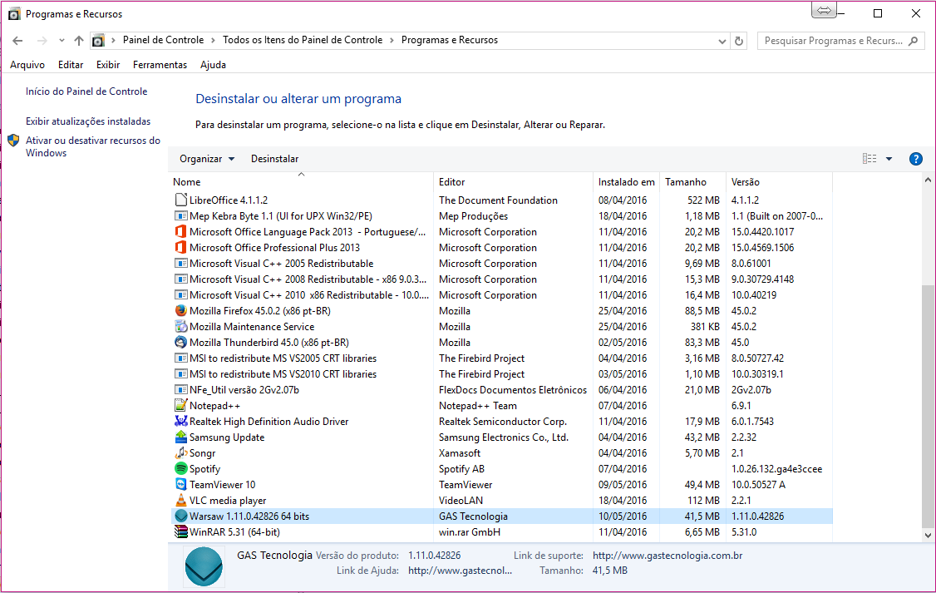936x593 pixels.
Task: Click the Microsoft Office Professional Plus icon
Action: tap(181, 248)
